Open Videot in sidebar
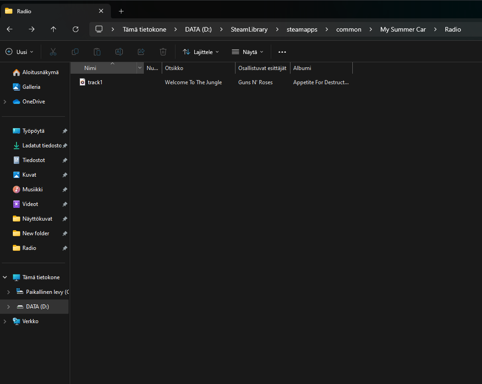Viewport: 482px width, 384px height. point(26,204)
